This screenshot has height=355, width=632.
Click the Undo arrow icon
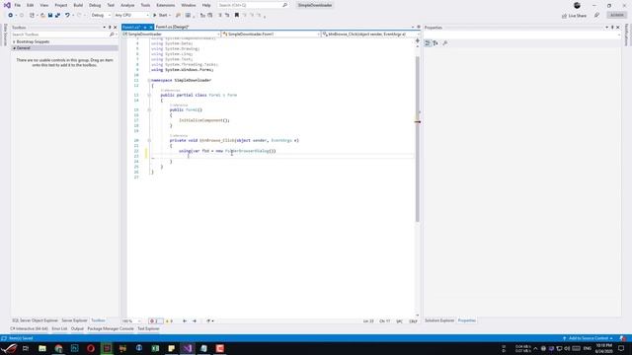pyautogui.click(x=67, y=16)
